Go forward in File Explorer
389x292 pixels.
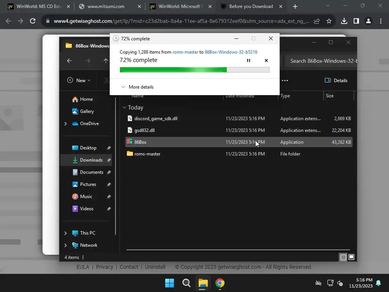click(x=88, y=60)
